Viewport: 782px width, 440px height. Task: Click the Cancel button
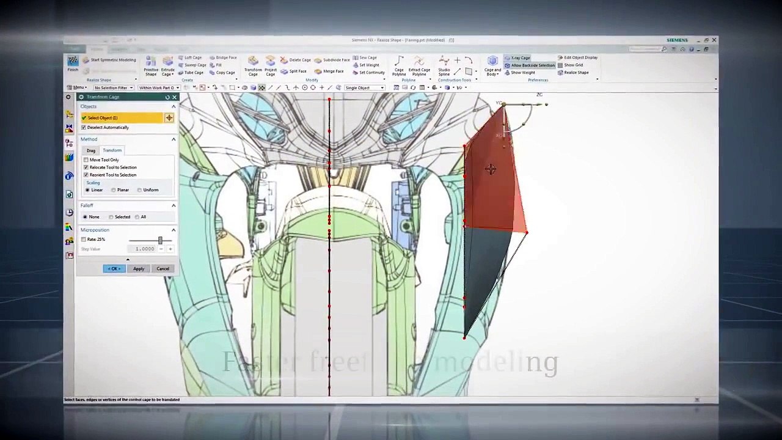pos(163,269)
